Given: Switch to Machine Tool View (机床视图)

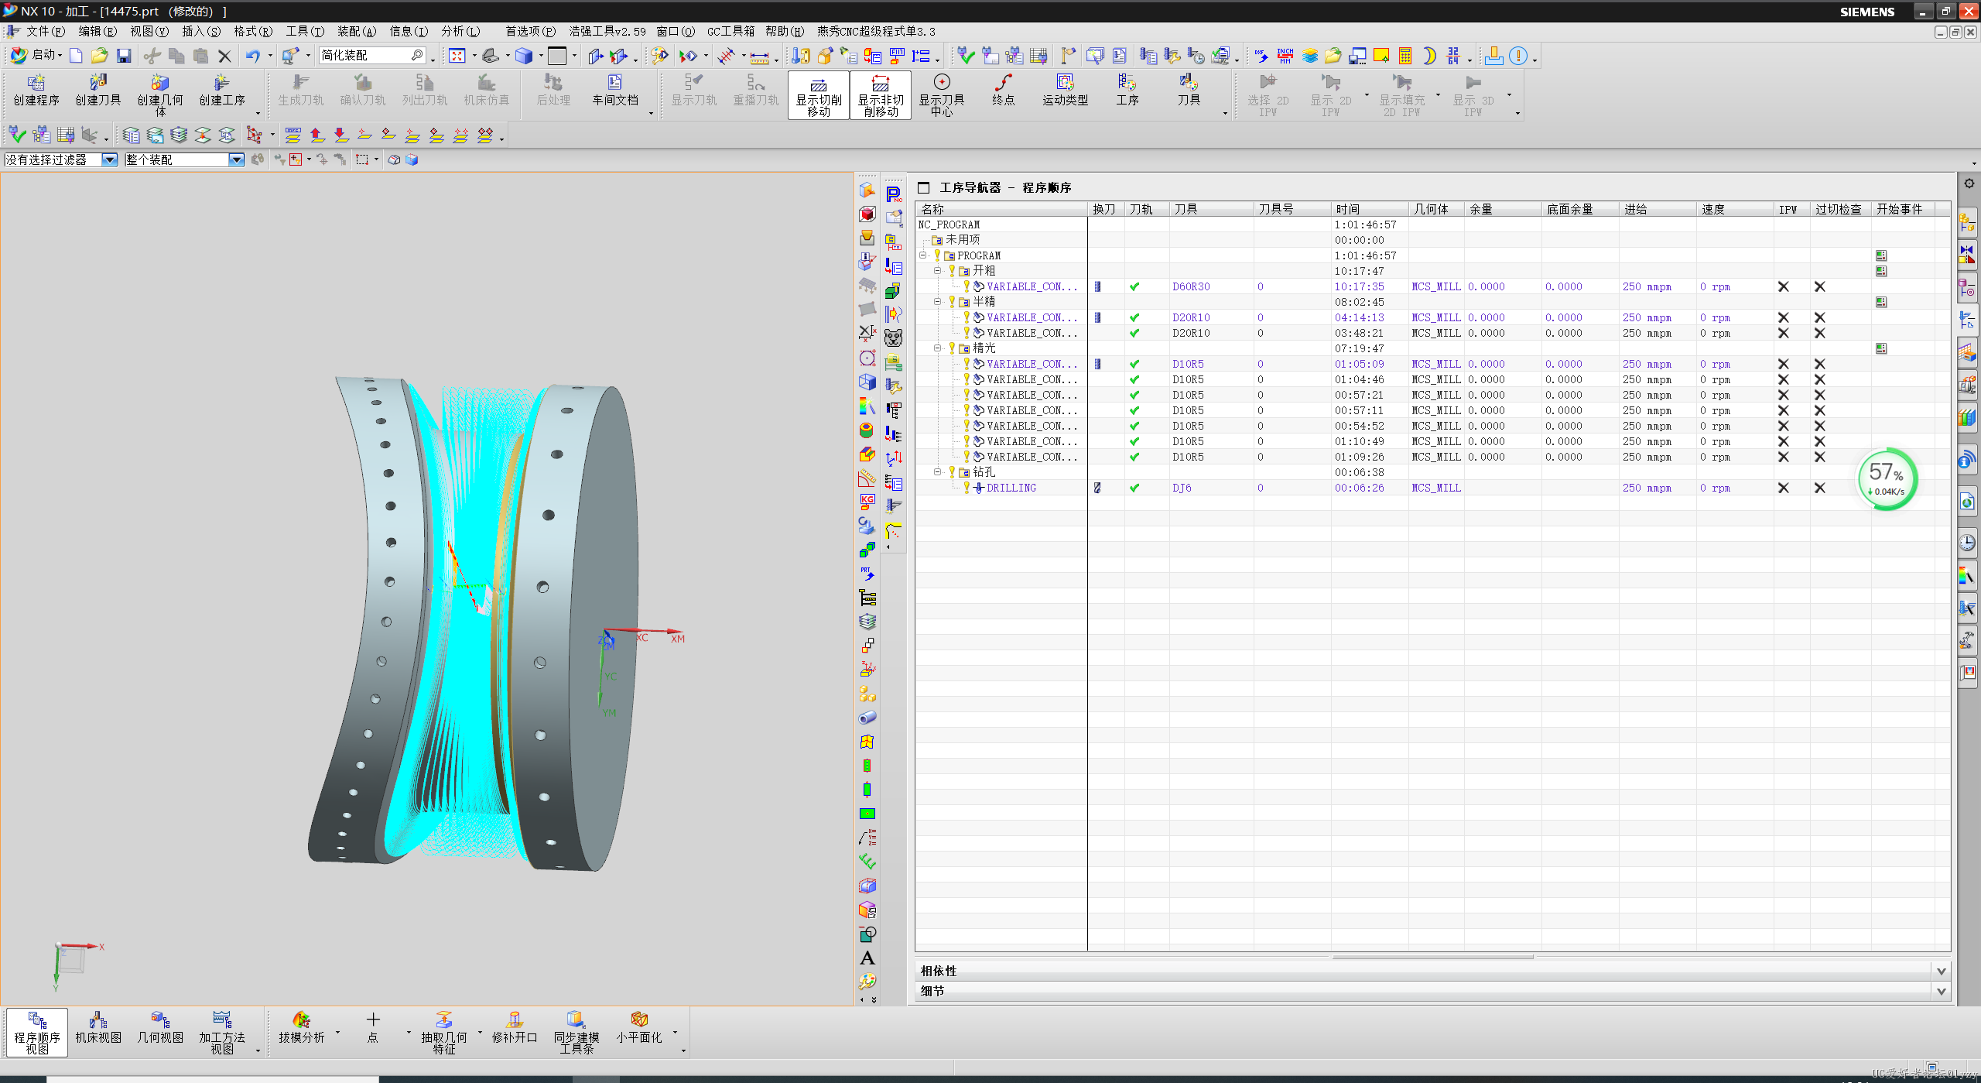Looking at the screenshot, I should [98, 1028].
